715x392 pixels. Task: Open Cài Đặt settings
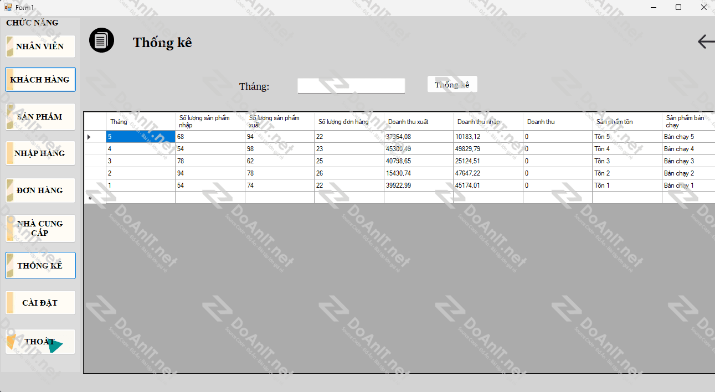(x=40, y=303)
